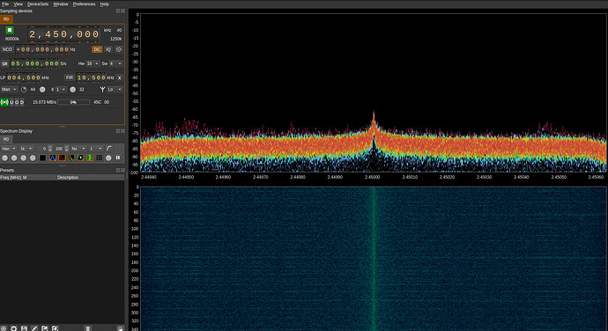
Task: Toggle the NCO button
Action: click(x=7, y=49)
